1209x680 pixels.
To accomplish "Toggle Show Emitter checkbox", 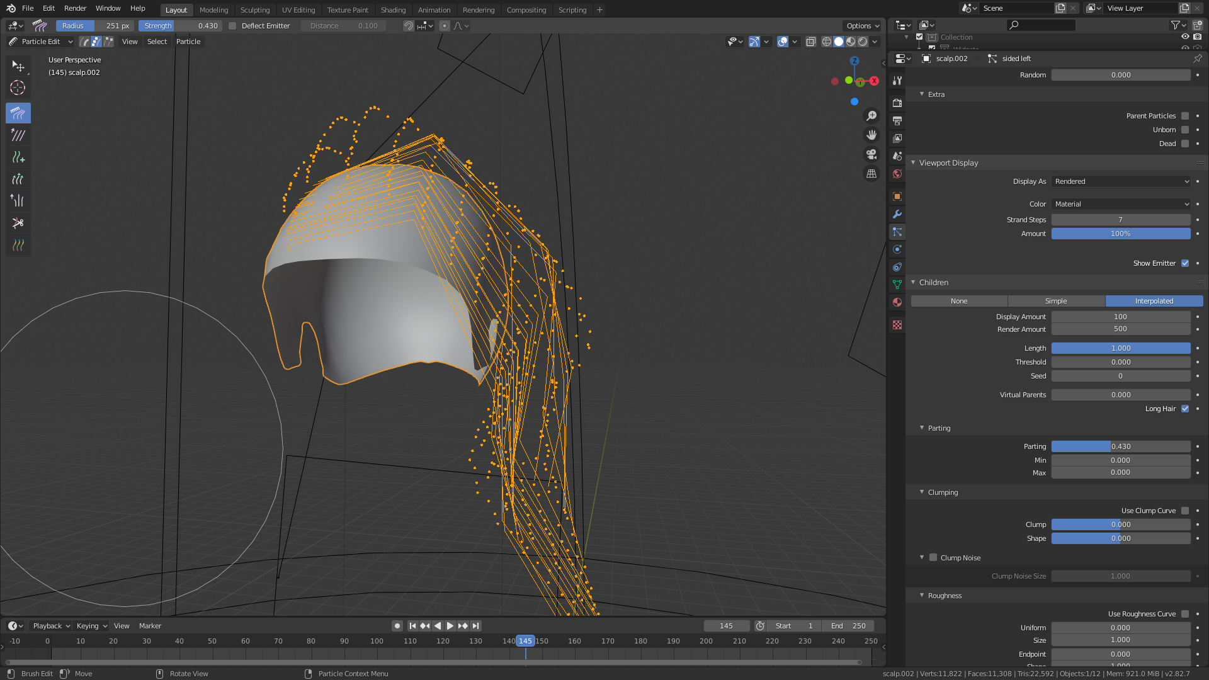I will point(1185,263).
